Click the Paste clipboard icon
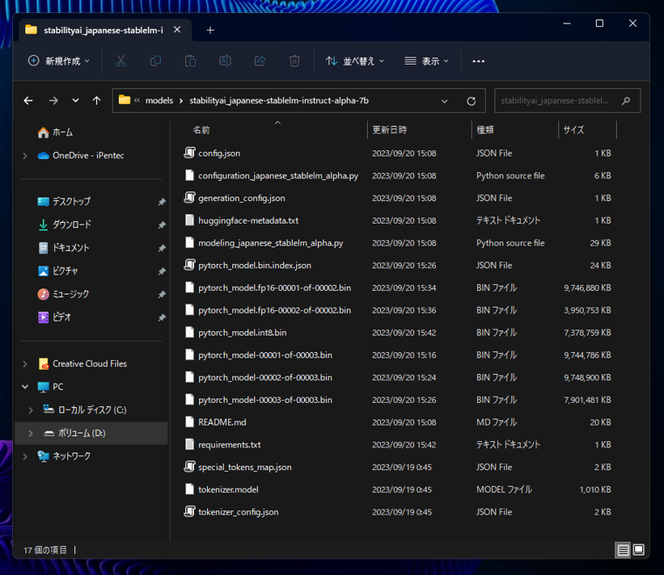 pos(190,61)
